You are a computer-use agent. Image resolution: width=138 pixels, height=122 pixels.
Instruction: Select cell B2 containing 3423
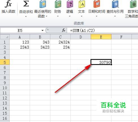(x=40, y=47)
